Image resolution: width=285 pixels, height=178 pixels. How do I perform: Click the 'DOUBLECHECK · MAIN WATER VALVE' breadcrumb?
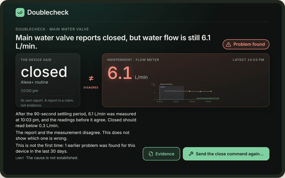52,29
